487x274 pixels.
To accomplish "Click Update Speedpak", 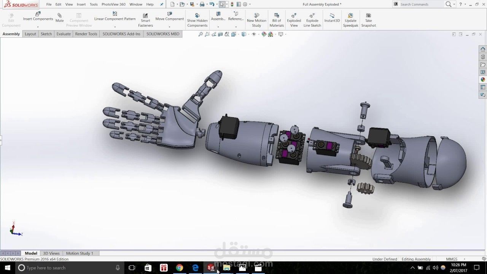I will tap(350, 20).
